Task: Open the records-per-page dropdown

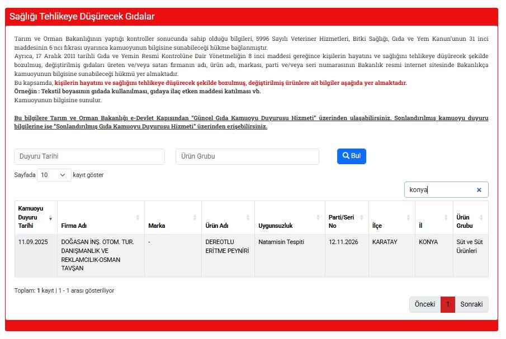Action: tap(54, 175)
